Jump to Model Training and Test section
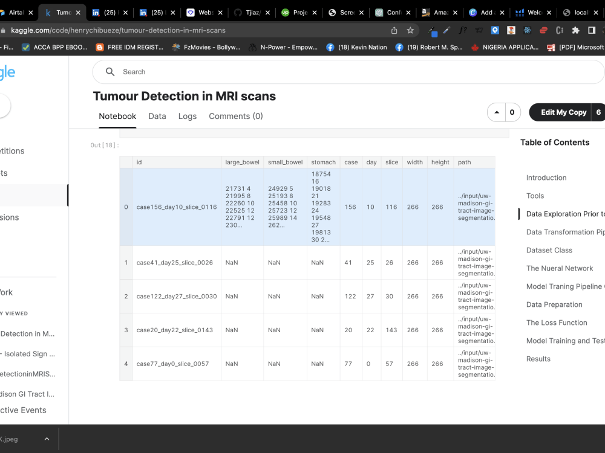 coord(565,341)
